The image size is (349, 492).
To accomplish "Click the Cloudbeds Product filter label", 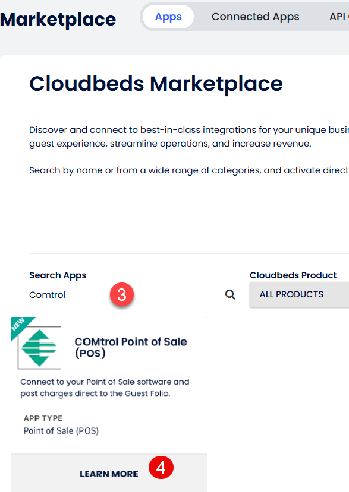I will 293,275.
